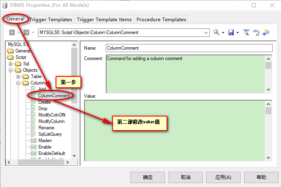Switch to the Trigger Templates tab
Screen dimensions: 281x187
click(51, 19)
